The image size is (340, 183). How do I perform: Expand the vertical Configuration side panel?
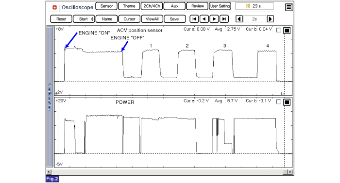pyautogui.click(x=50, y=97)
